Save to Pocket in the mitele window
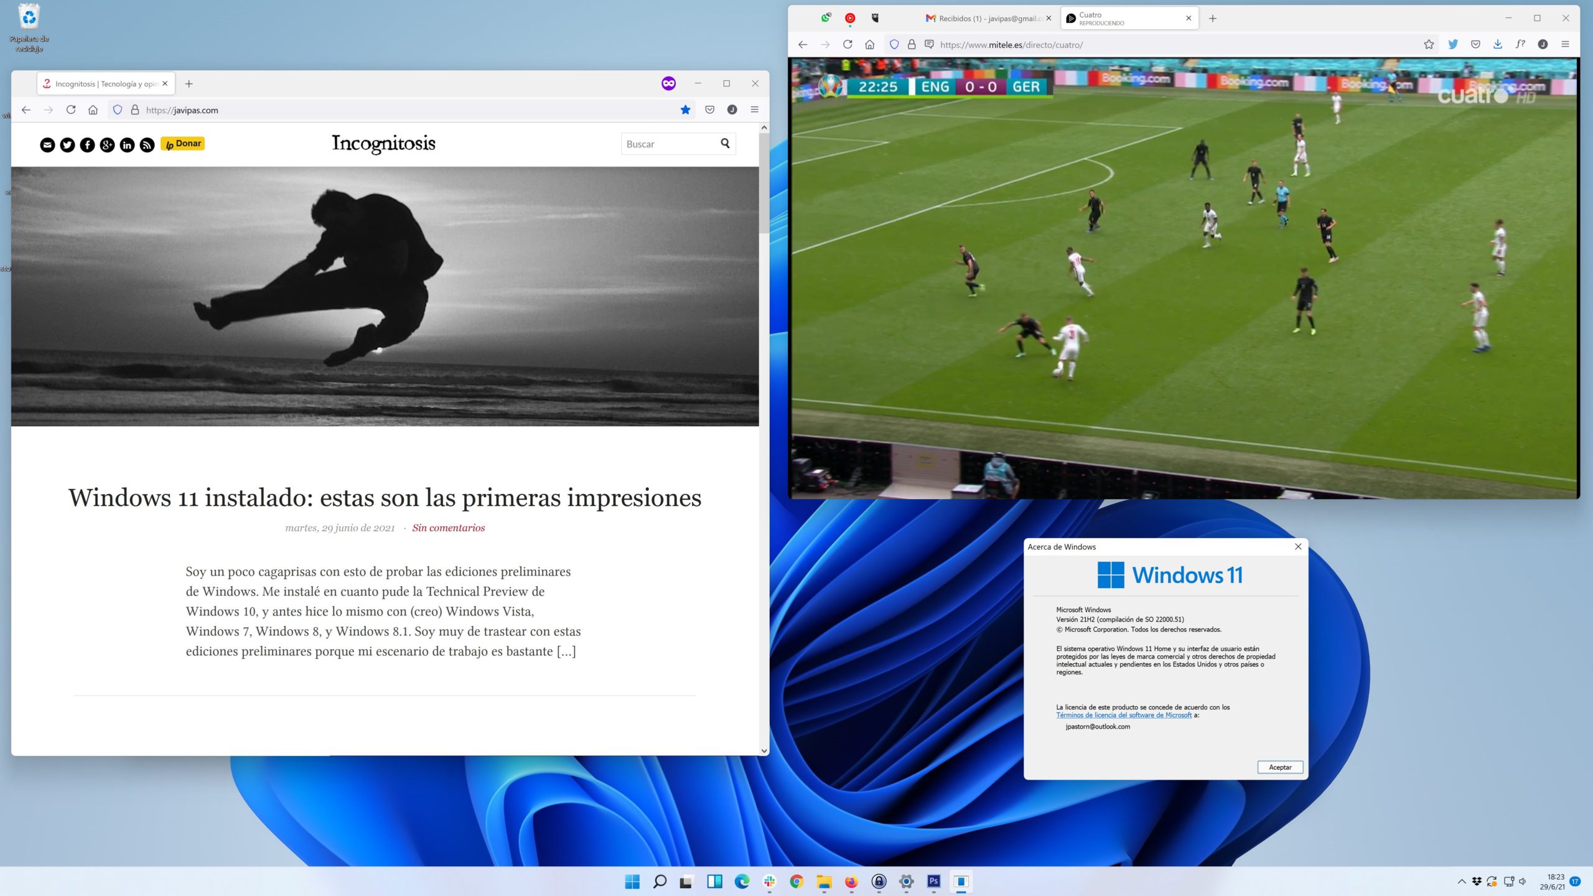 tap(1475, 45)
